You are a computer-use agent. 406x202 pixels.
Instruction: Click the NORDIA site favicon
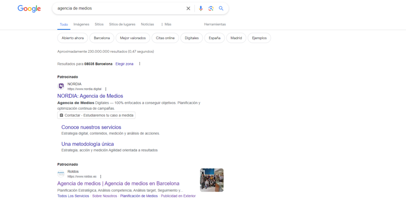[x=61, y=86]
